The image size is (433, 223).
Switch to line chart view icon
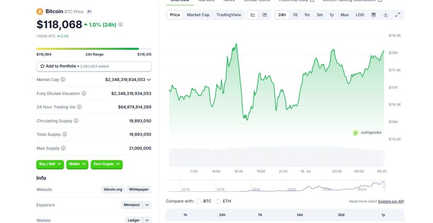click(253, 15)
